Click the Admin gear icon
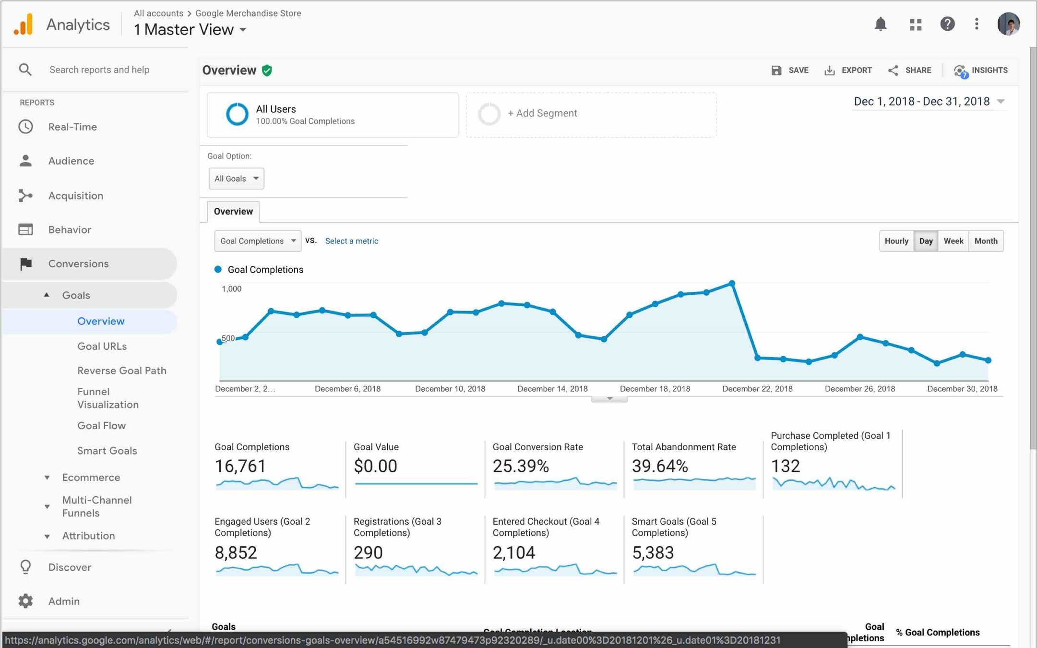1037x648 pixels. pos(25,601)
